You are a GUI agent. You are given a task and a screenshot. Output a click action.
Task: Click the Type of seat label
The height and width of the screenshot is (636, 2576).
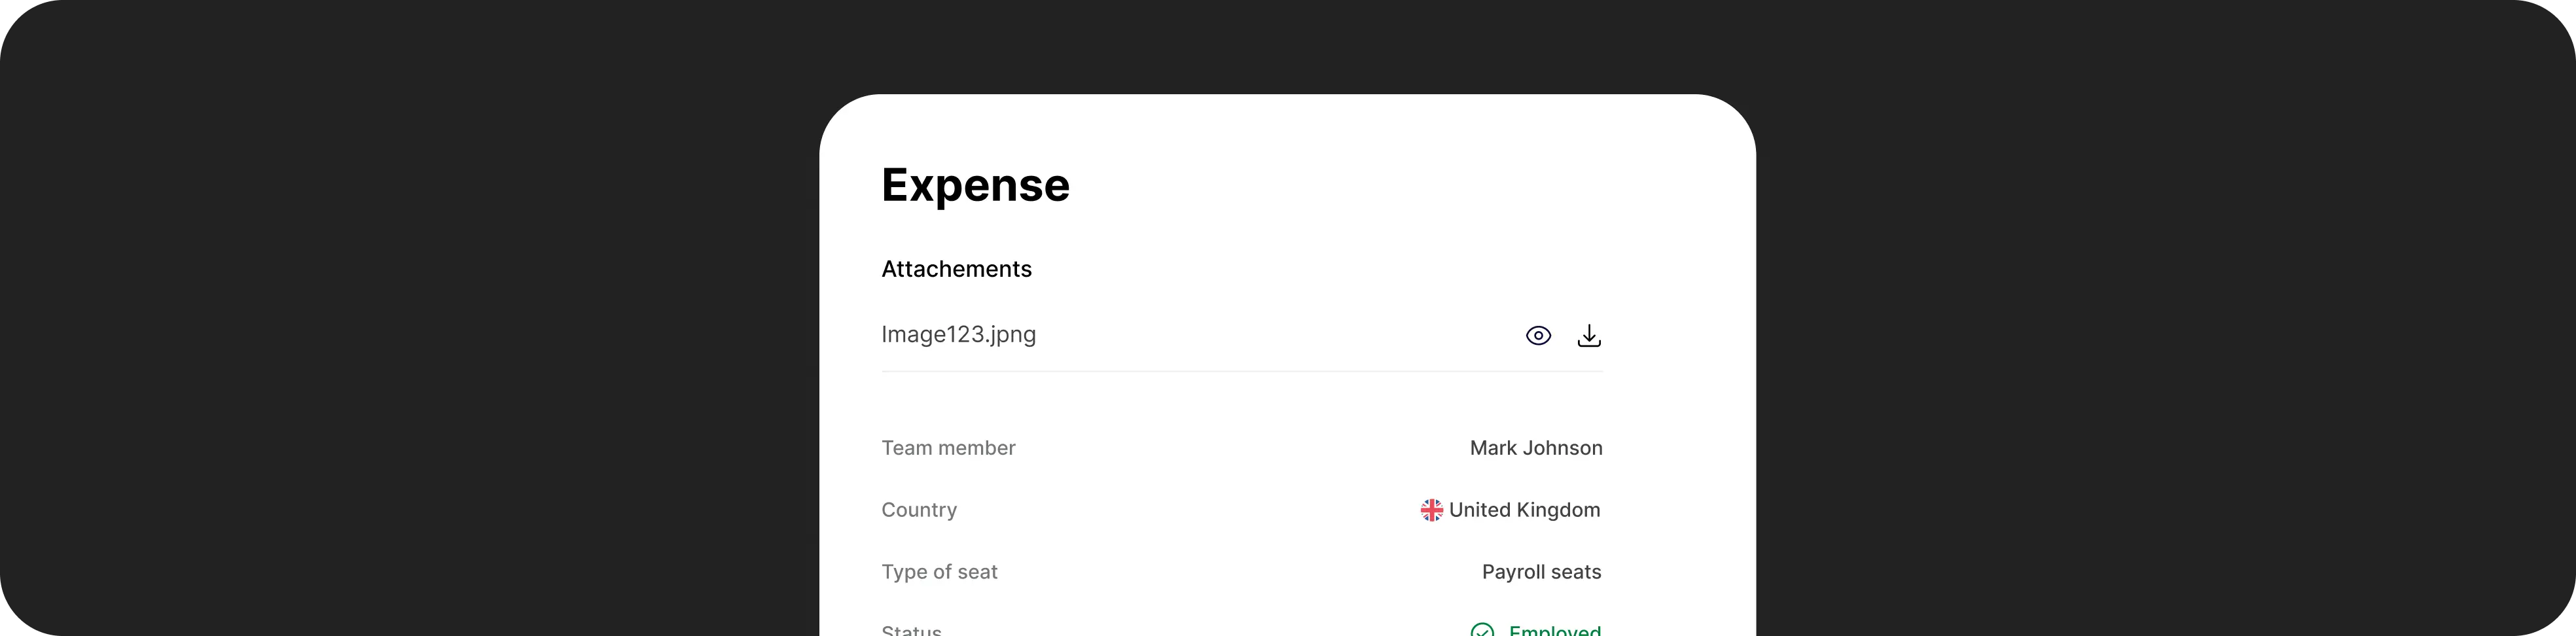pos(939,572)
